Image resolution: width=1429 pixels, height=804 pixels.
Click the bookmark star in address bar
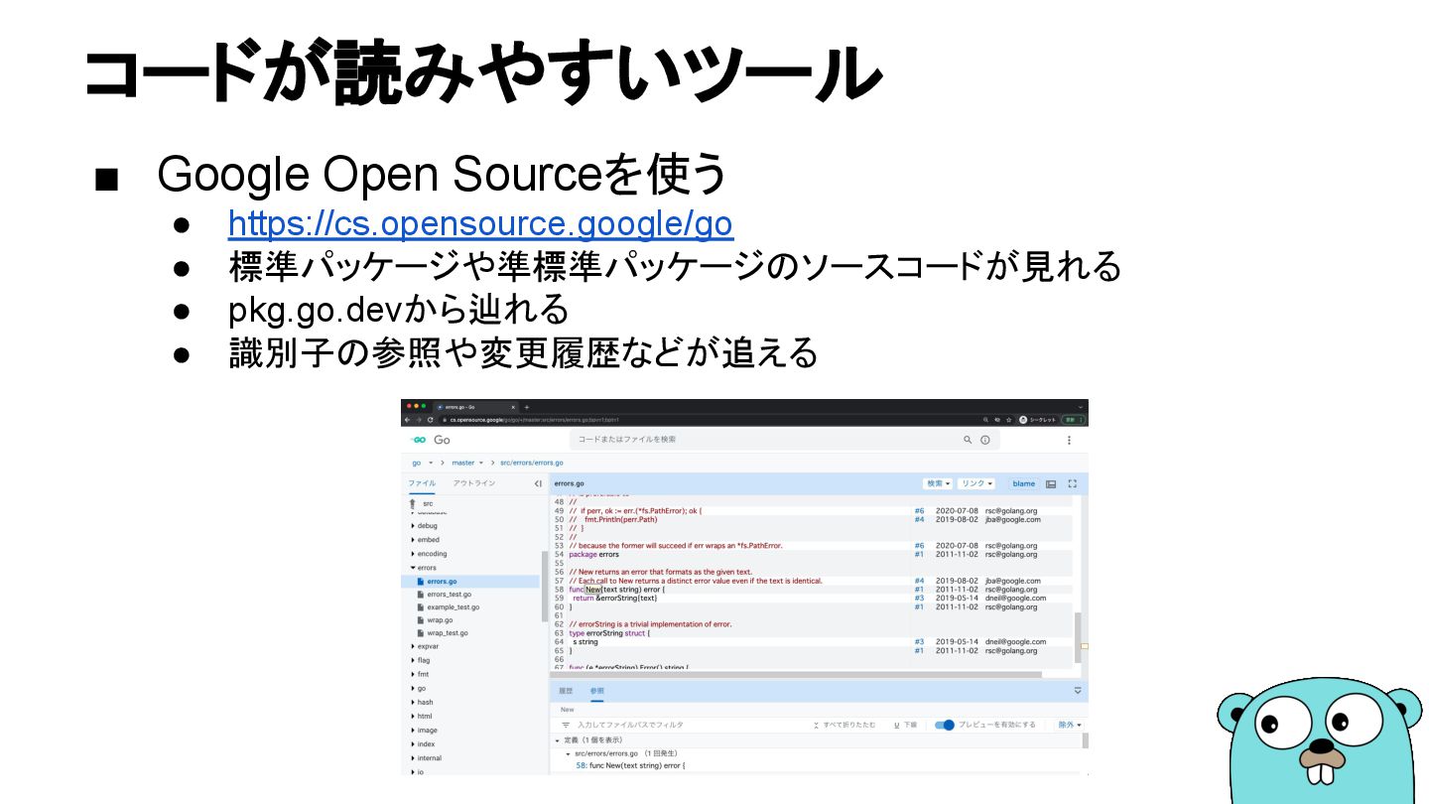1009,420
